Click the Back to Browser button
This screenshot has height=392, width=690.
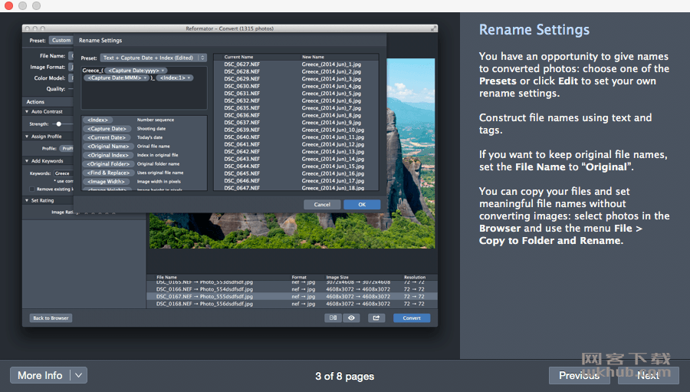(51, 318)
